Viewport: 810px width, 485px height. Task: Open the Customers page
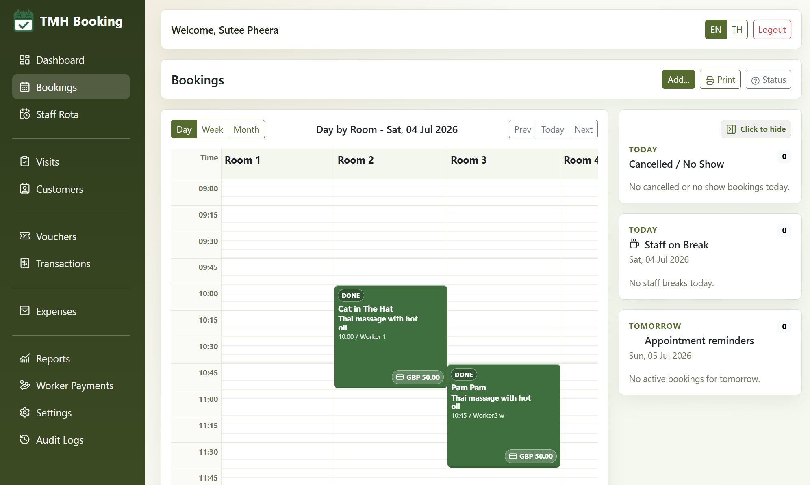(x=71, y=189)
